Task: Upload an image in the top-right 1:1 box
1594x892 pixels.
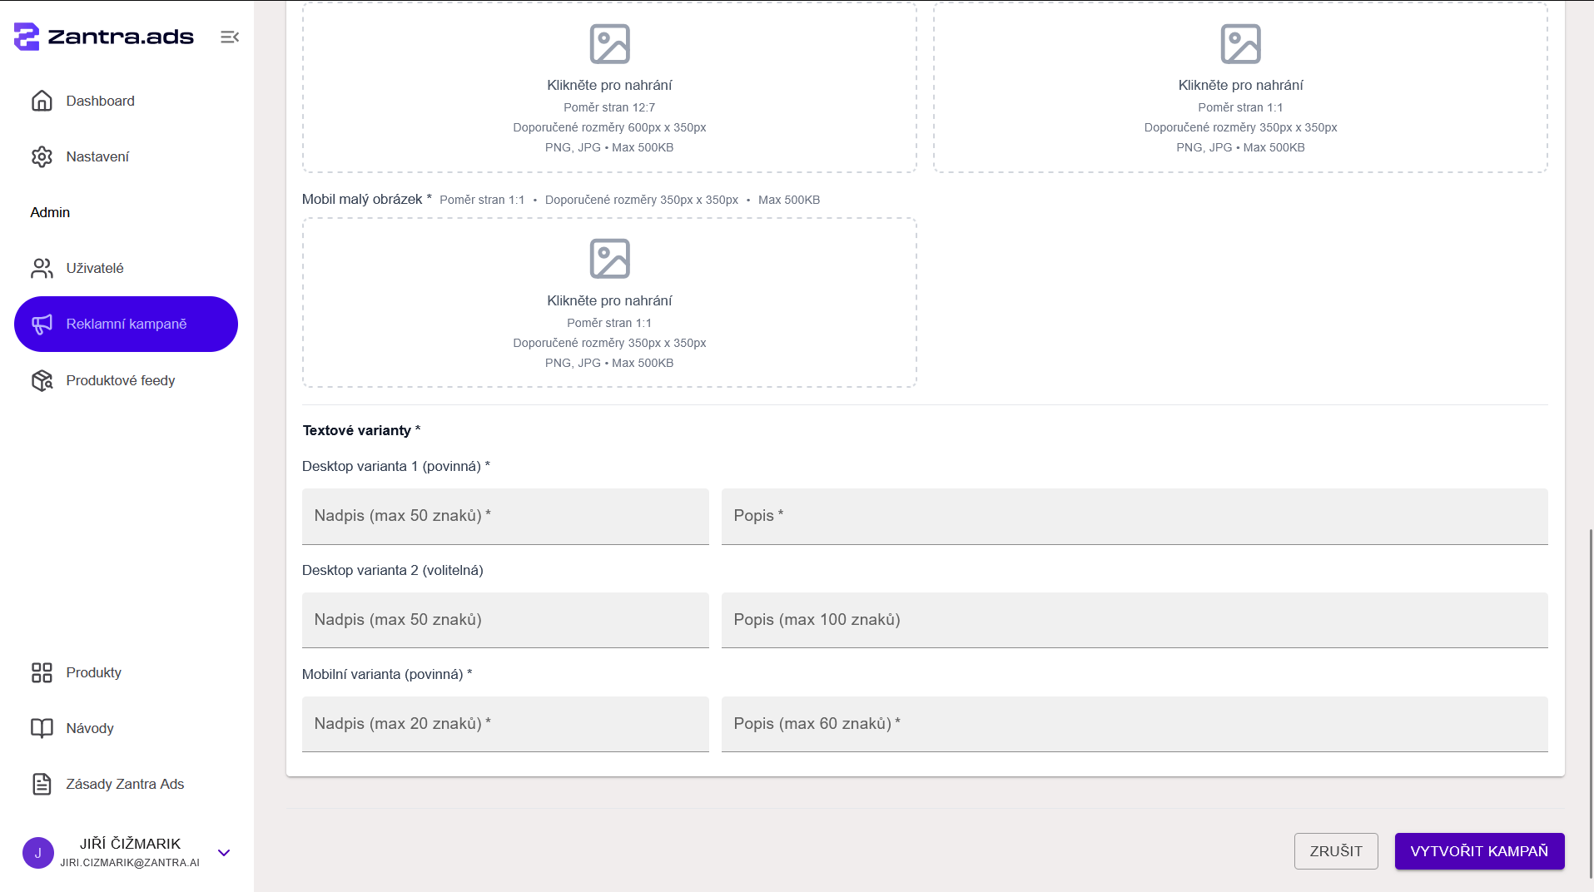Action: (x=1240, y=87)
